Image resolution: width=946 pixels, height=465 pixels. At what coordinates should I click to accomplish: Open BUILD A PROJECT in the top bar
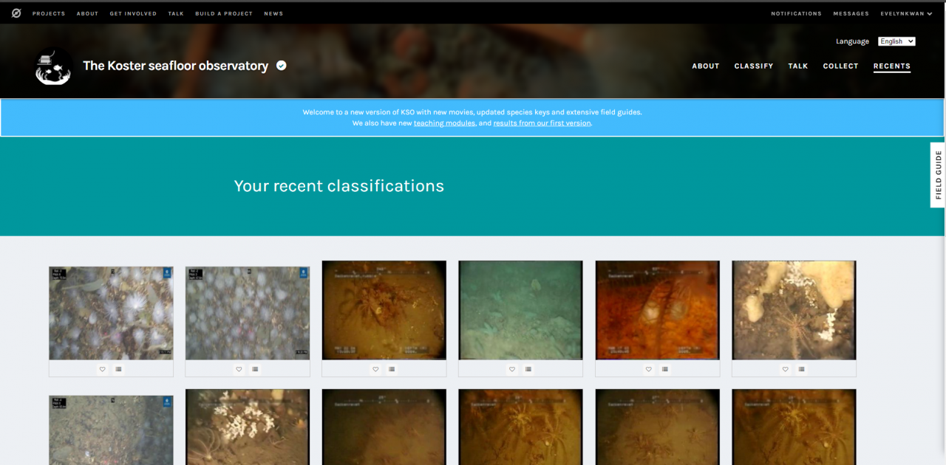pyautogui.click(x=224, y=13)
